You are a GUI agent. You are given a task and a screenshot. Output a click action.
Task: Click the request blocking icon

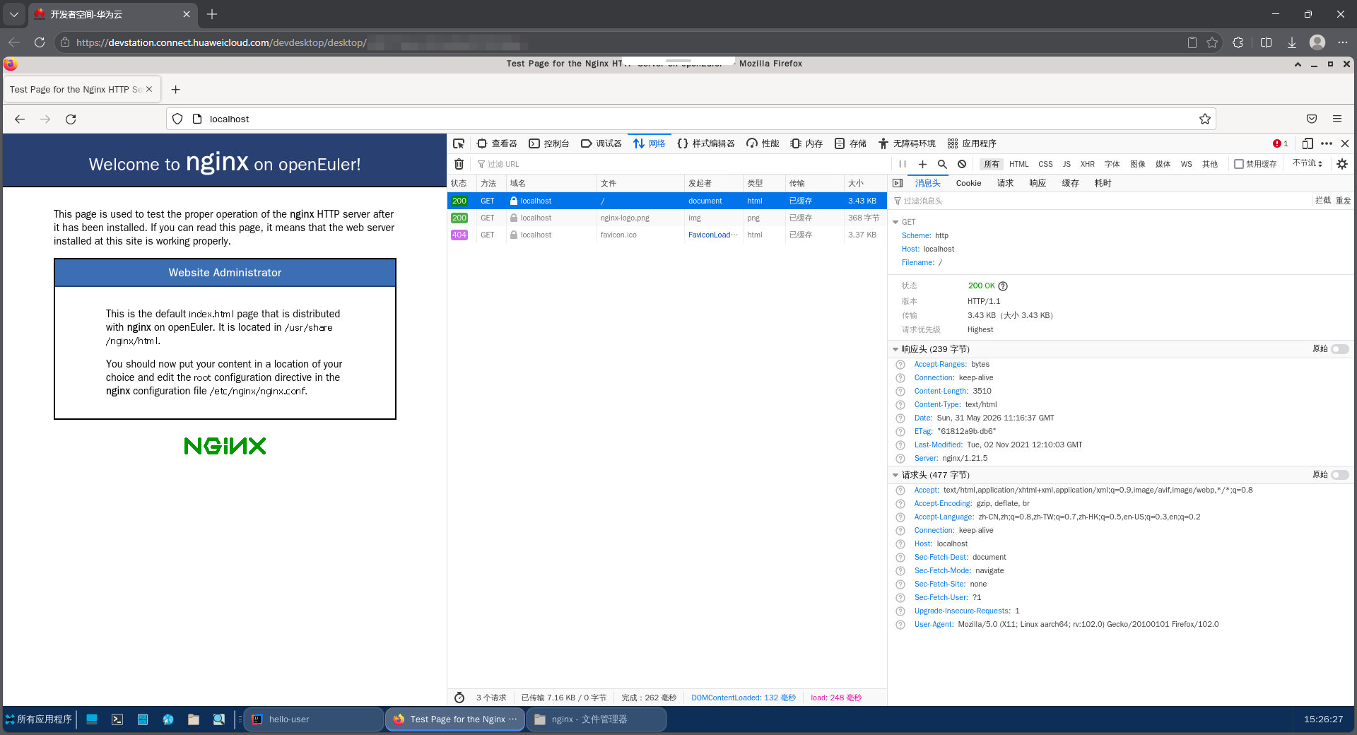point(962,164)
